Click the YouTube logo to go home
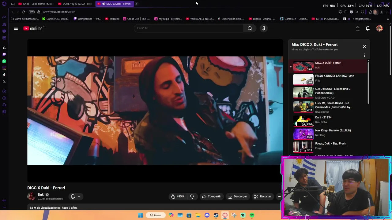The width and height of the screenshot is (392, 220). pos(33,28)
